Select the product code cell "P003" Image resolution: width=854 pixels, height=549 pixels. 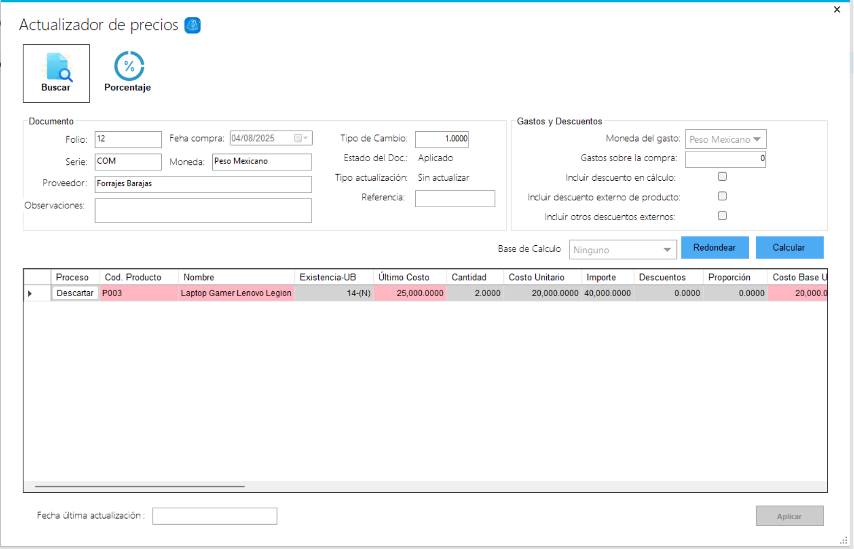(x=139, y=293)
